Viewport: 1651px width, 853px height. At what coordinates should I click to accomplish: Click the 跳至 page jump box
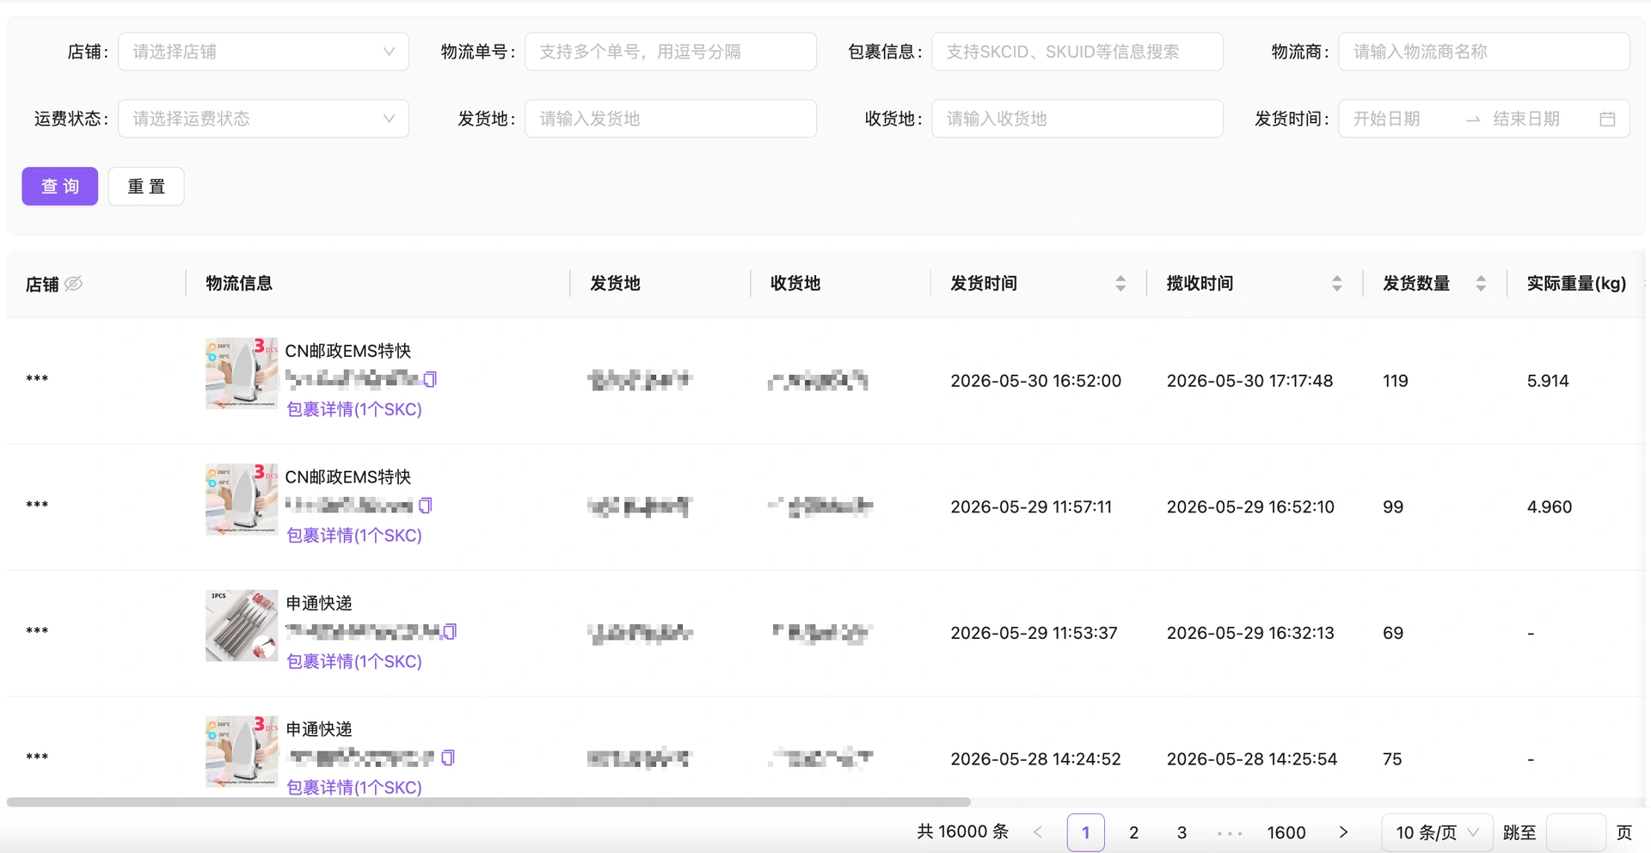pos(1575,832)
